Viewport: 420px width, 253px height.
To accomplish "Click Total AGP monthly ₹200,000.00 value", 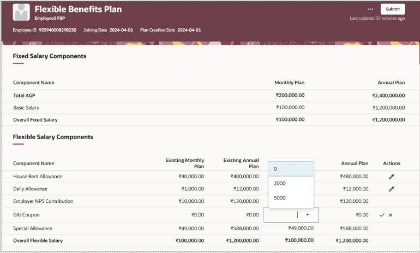I will (290, 95).
